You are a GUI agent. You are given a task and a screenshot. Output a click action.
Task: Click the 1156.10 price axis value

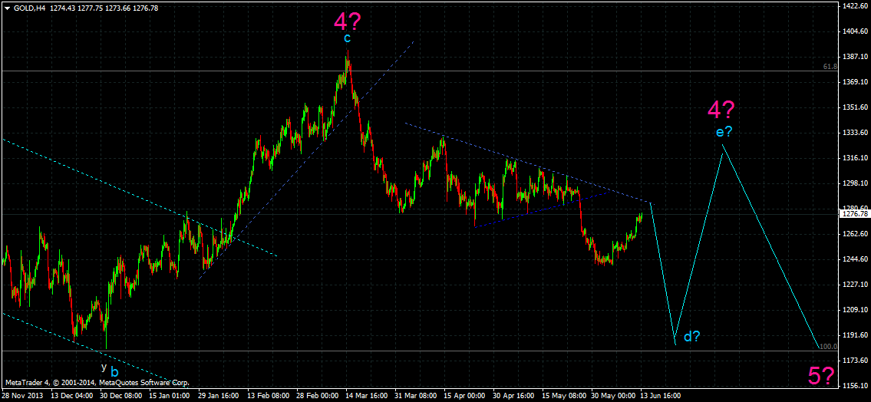click(854, 386)
